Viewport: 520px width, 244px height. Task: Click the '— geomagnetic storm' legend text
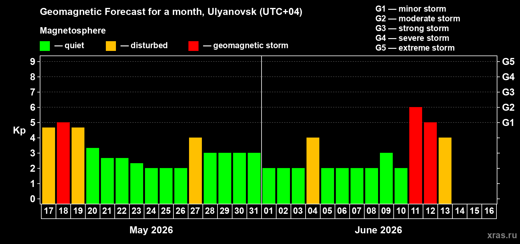click(x=246, y=46)
